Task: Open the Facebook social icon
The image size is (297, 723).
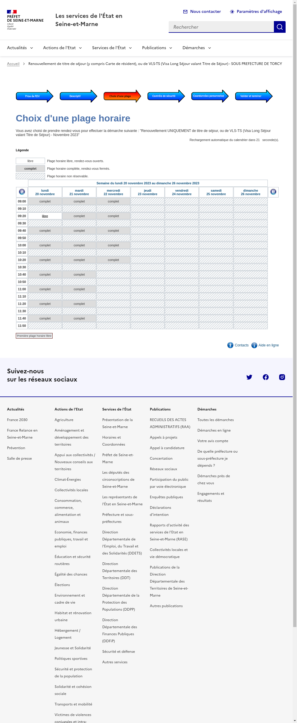Action: click(266, 377)
